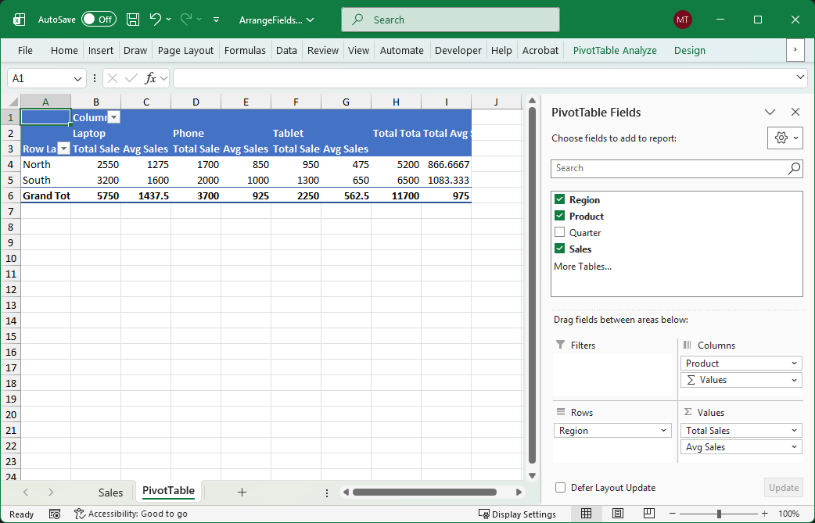The height and width of the screenshot is (523, 815).
Task: Click the title bar Search box
Action: [x=450, y=20]
